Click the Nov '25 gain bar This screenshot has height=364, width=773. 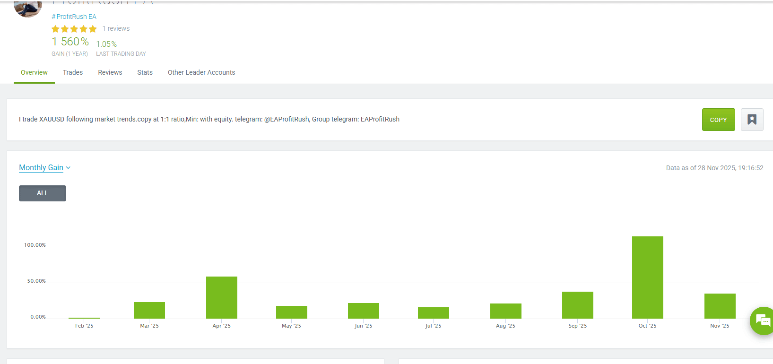720,306
